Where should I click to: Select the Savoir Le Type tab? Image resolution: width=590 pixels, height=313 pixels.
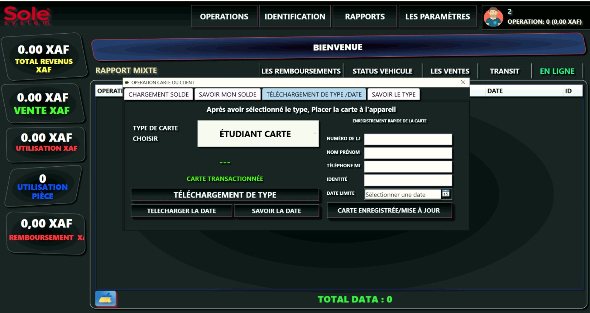[393, 94]
